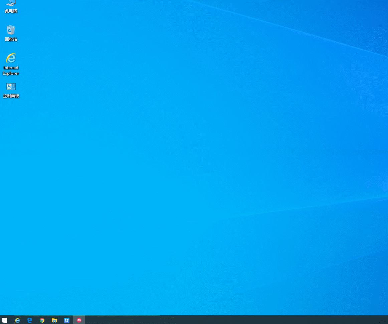Select the 控制面板 desktop icon
Viewport: 388px width, 324px height.
point(11,91)
